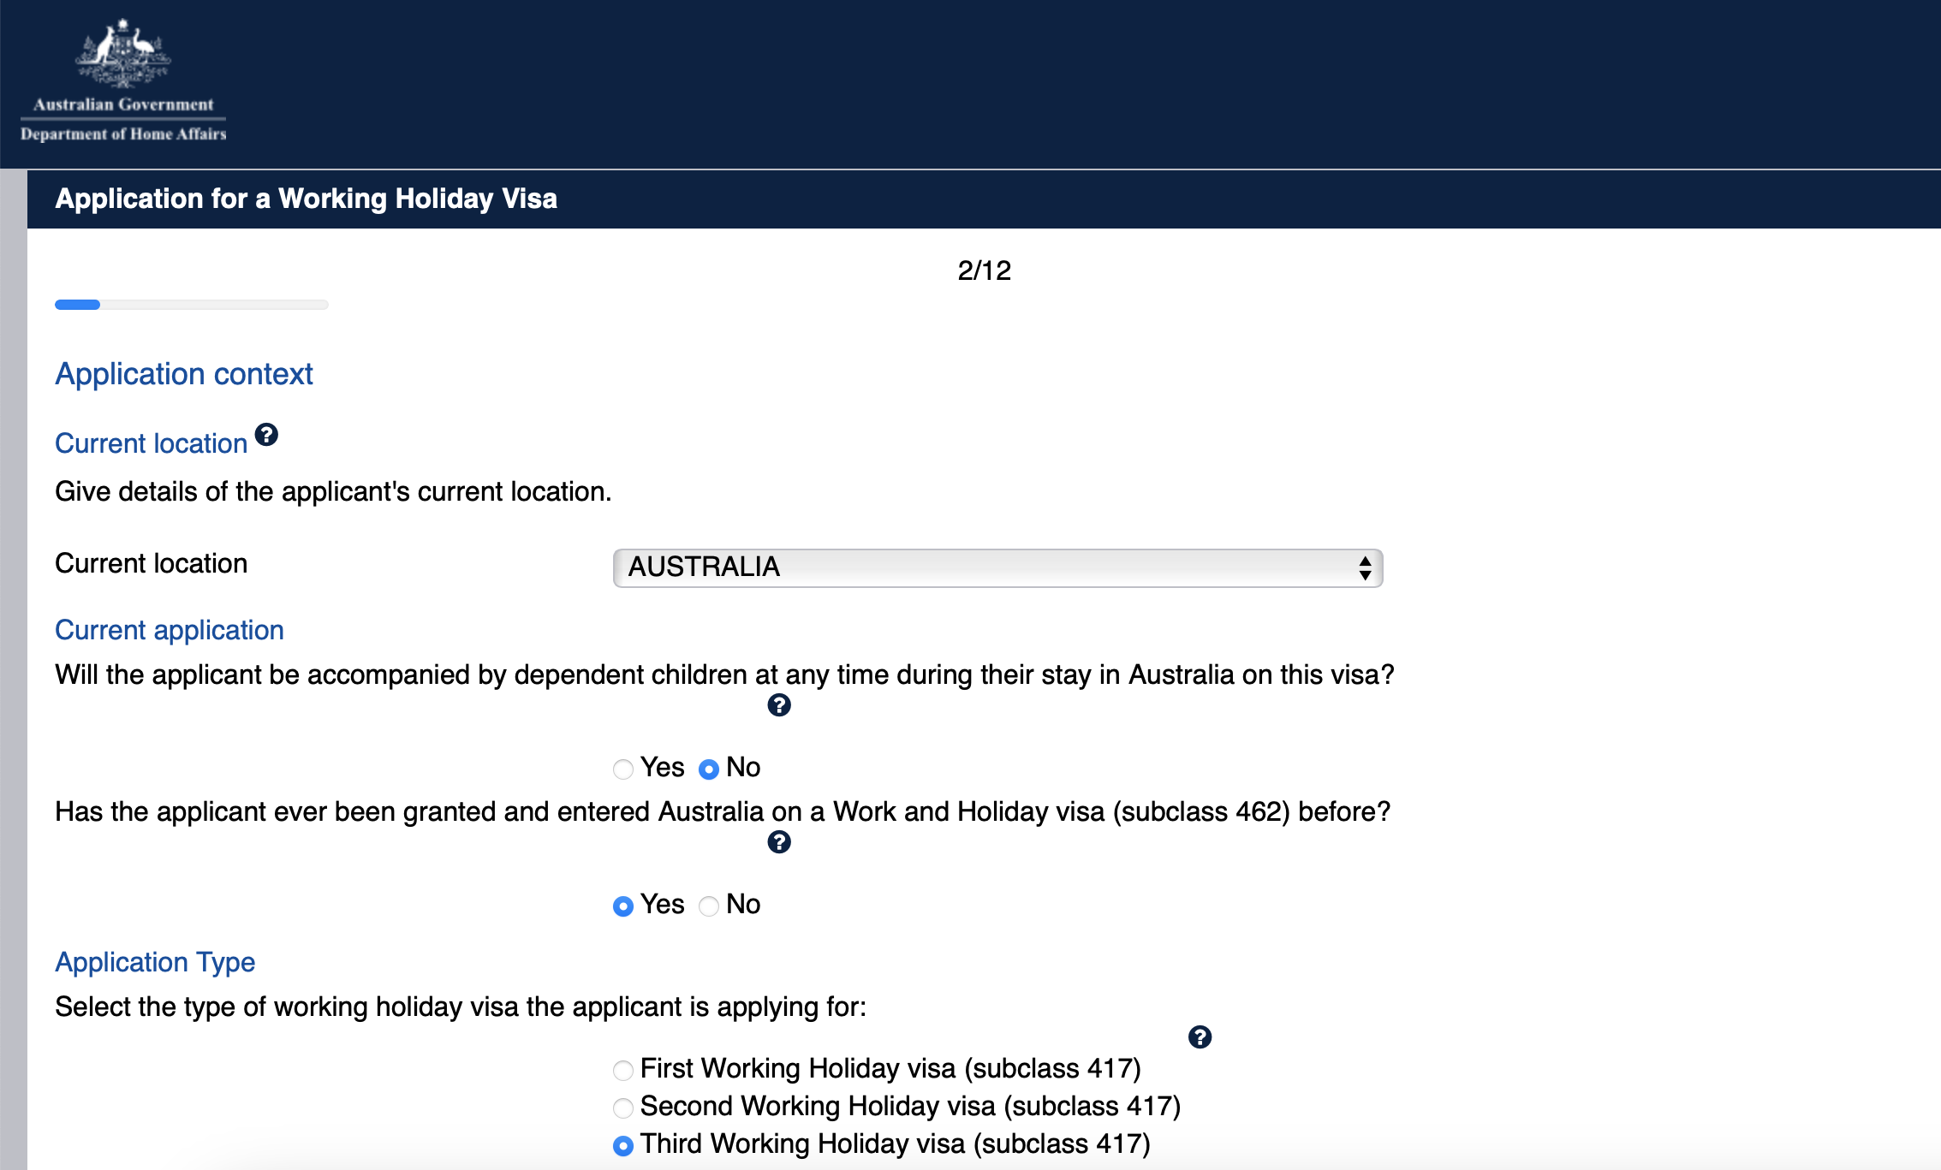The image size is (1941, 1170).
Task: Click the form progress bar
Action: coord(192,305)
